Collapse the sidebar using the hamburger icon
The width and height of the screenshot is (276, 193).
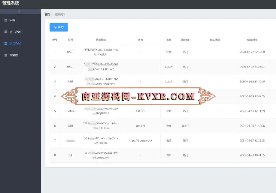point(20,12)
